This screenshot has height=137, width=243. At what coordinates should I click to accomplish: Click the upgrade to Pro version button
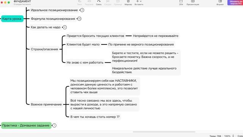pos(235,3)
